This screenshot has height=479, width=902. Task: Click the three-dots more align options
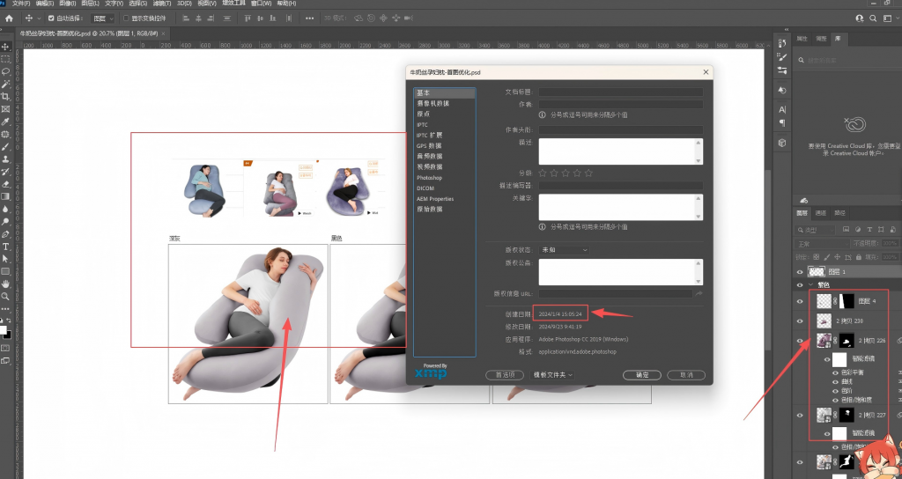[x=309, y=18]
